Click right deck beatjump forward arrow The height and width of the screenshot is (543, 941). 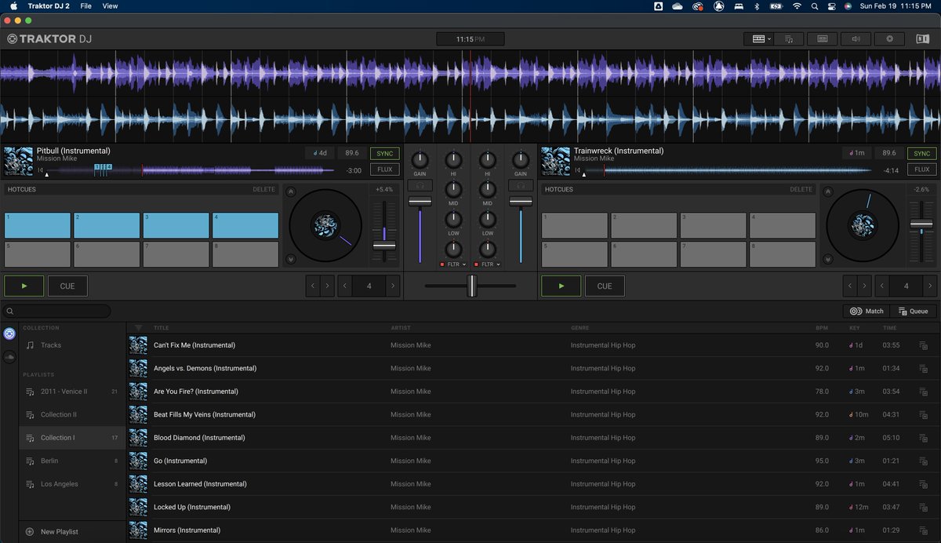point(866,286)
